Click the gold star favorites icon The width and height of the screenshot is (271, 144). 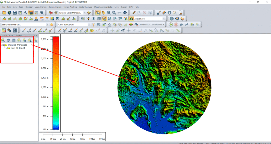point(52,25)
